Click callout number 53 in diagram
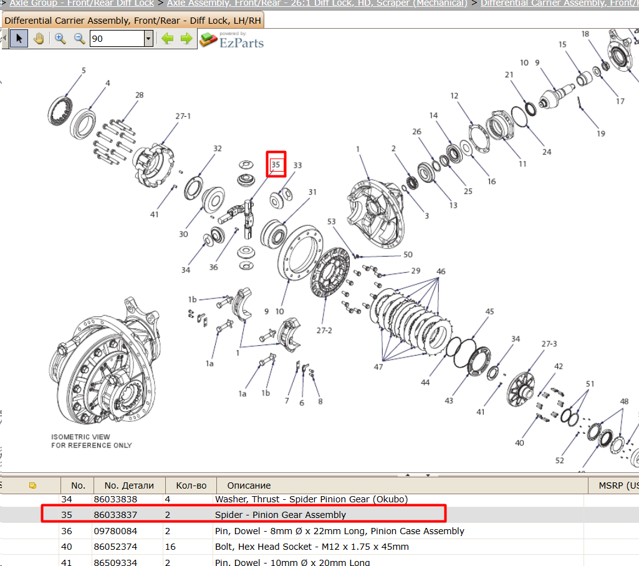Screen dimensions: 639x566 click(331, 222)
